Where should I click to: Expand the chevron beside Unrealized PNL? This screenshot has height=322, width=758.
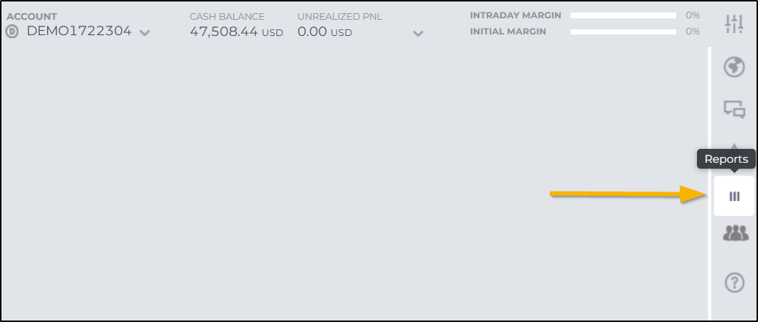click(418, 34)
